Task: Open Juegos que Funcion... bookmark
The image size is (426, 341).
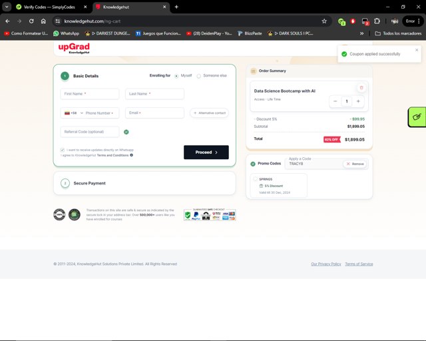Action: 158,33
